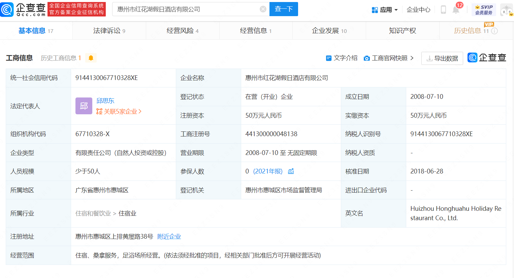514x278 pixels.
Task: Select region 广东省惠州市惠城区
Action: [x=102, y=190]
